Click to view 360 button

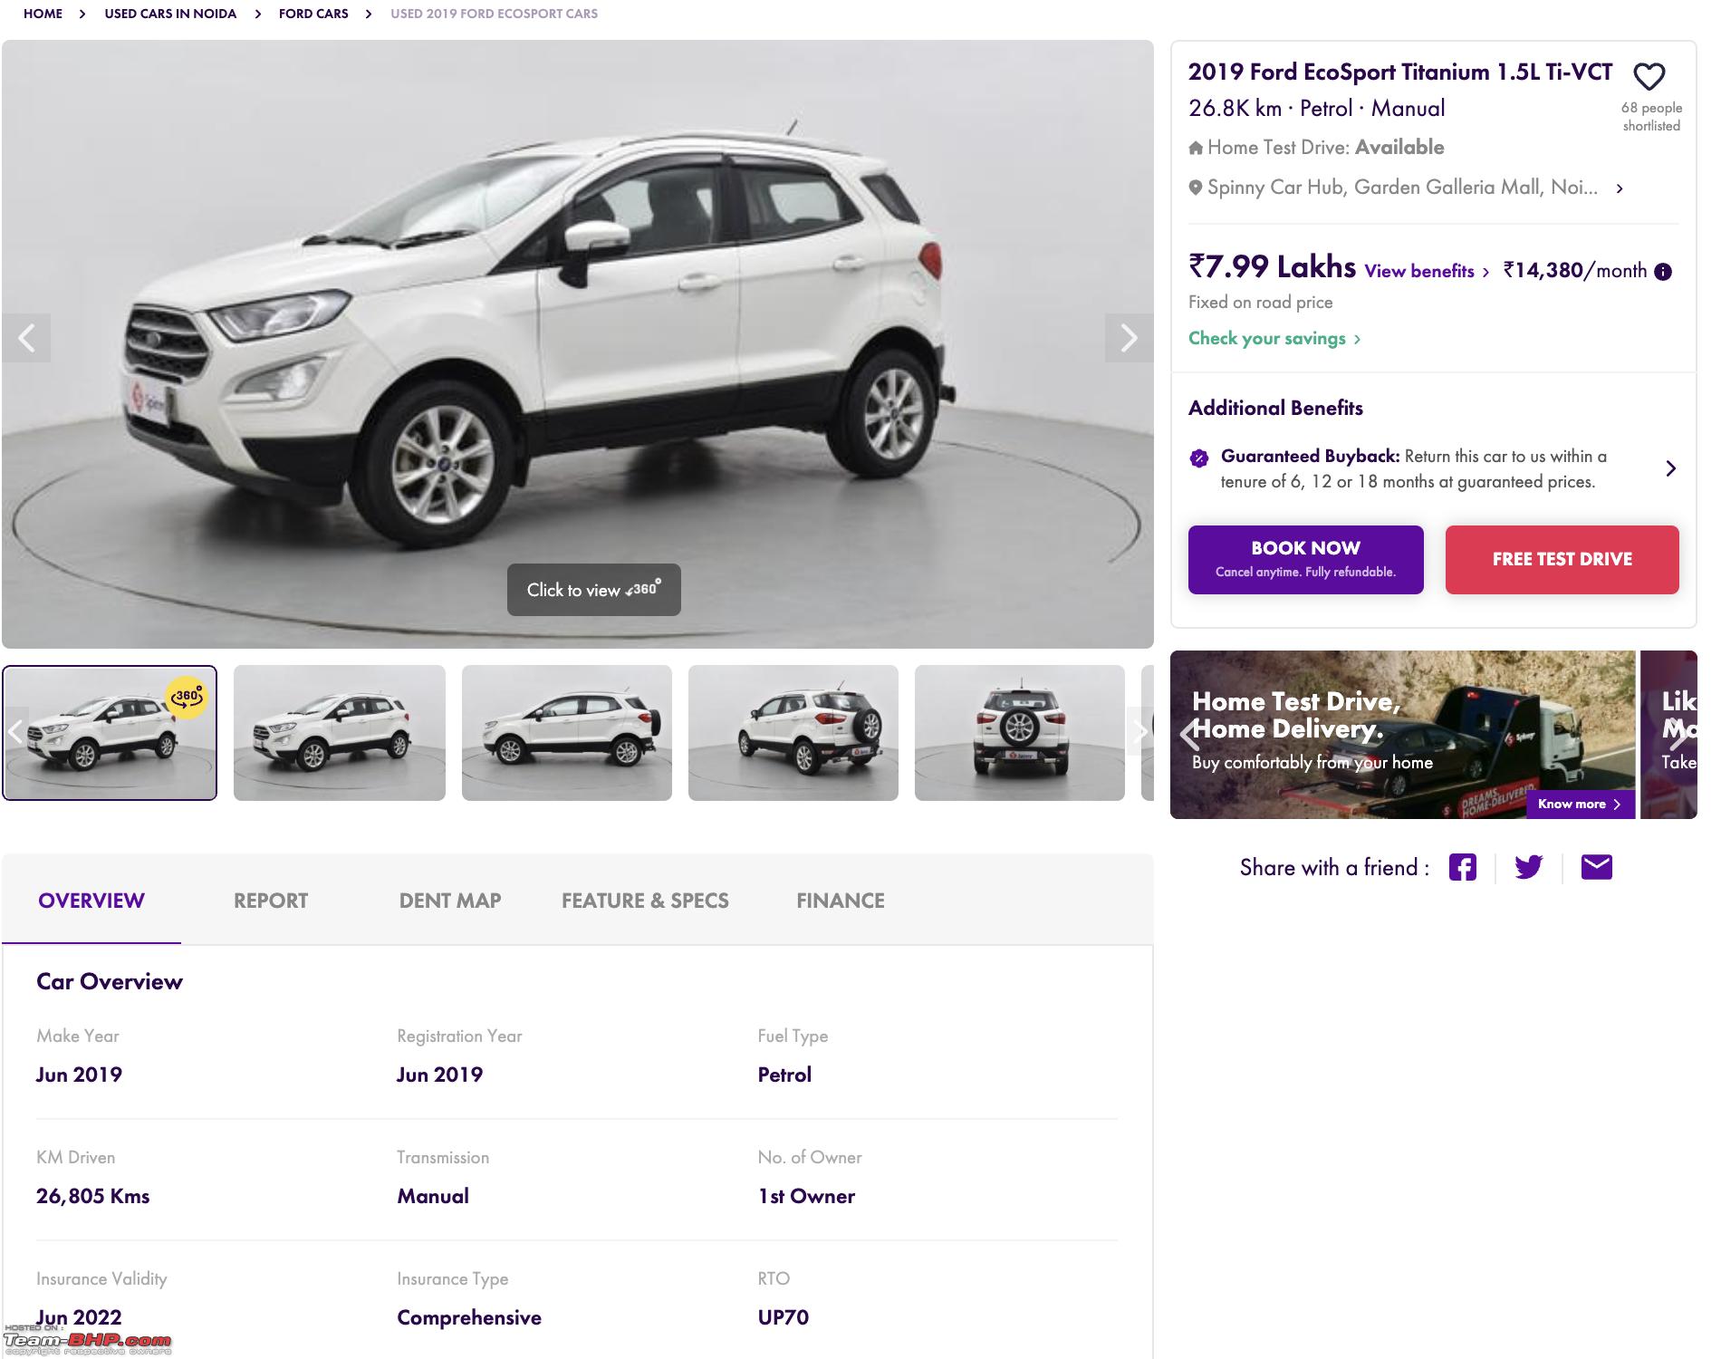(x=593, y=590)
